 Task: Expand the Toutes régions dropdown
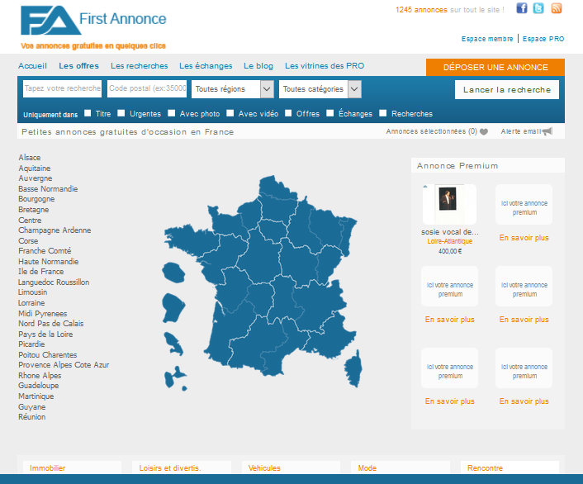232,89
